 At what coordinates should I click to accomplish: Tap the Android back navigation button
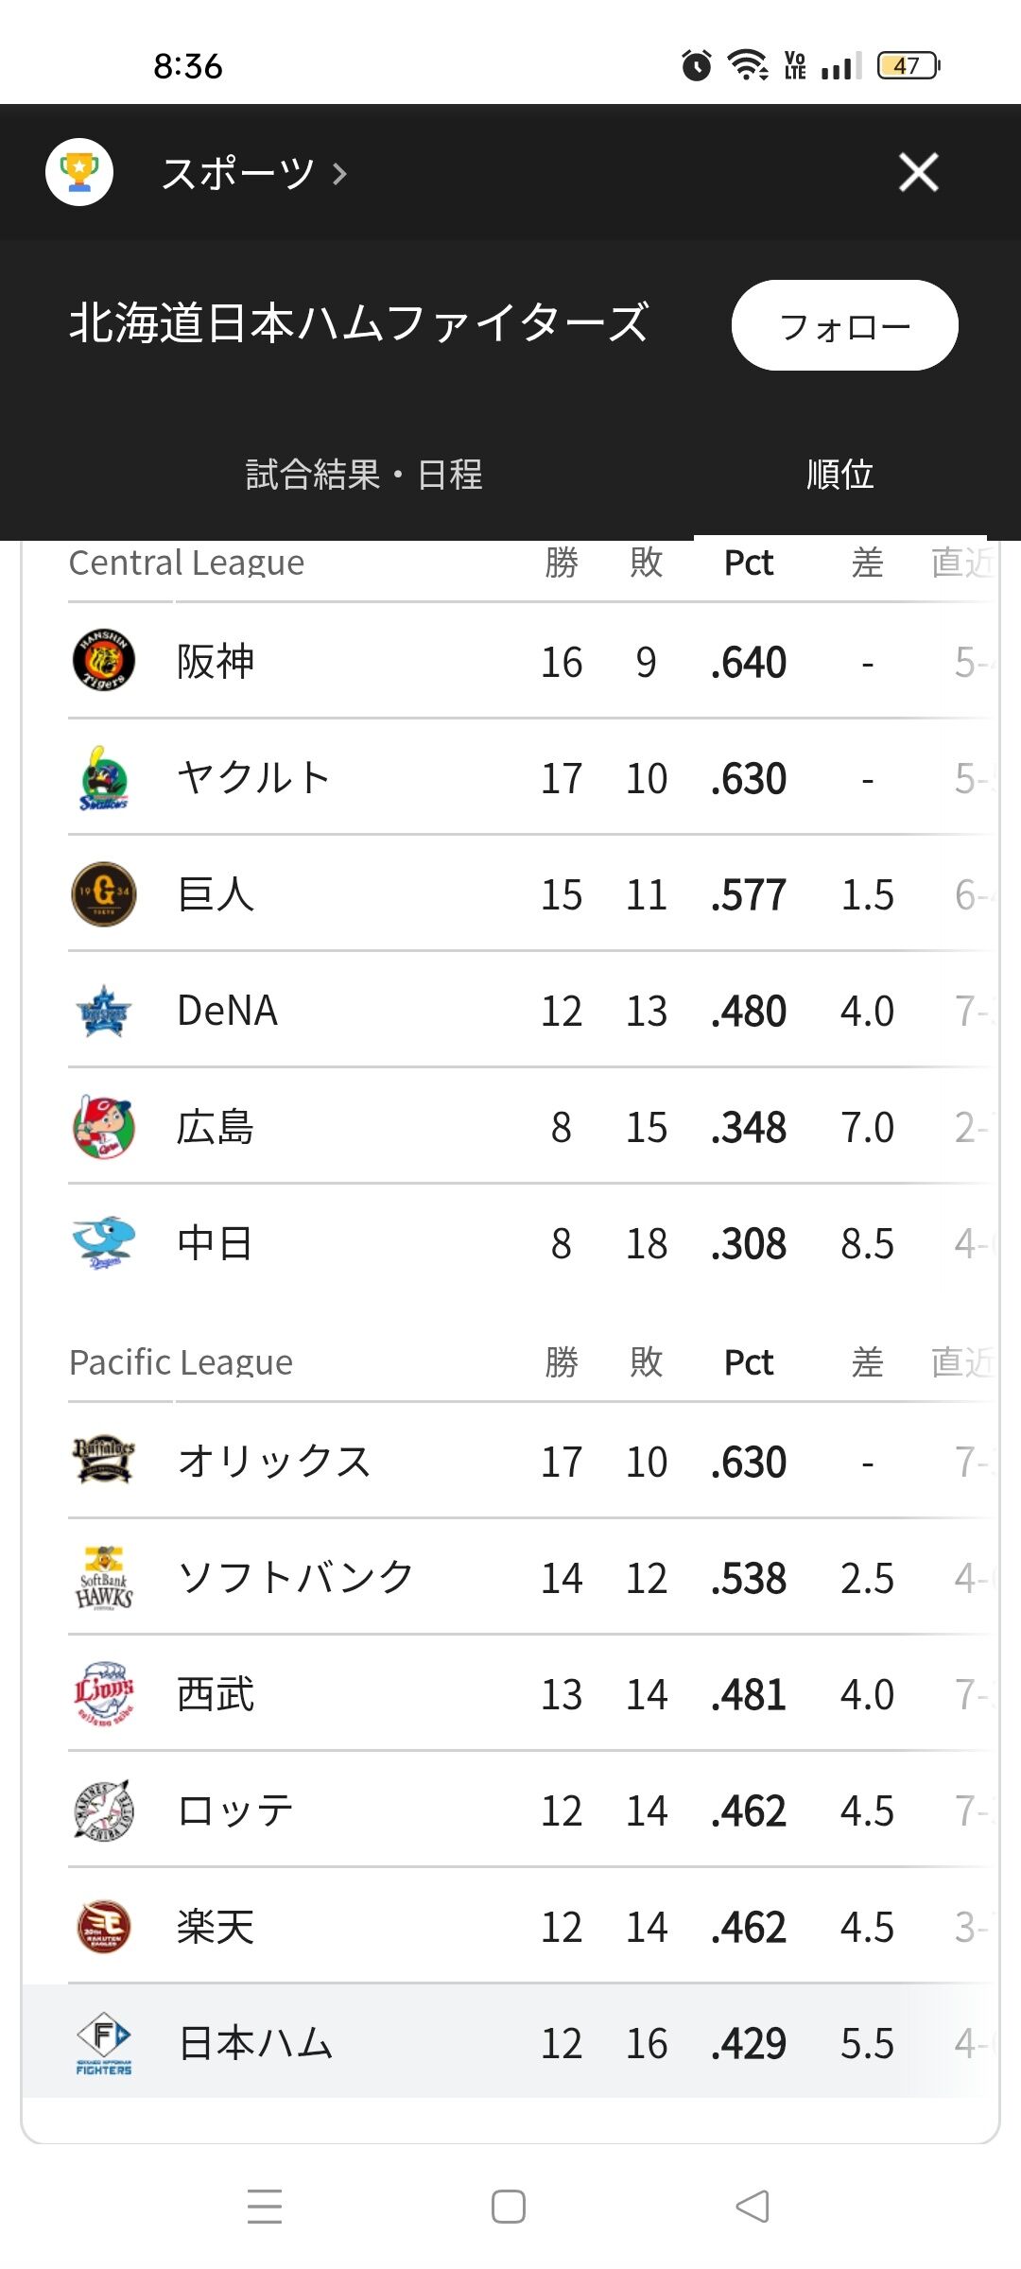pyautogui.click(x=753, y=2207)
